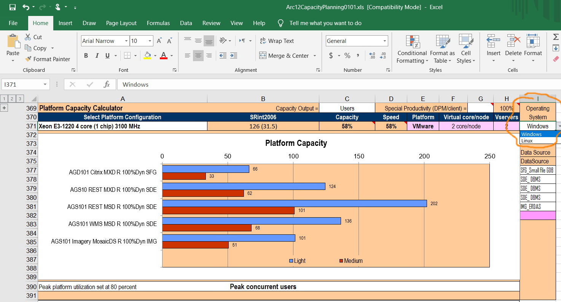
Task: Expand grouped rows with plus button
Action: click(5, 108)
